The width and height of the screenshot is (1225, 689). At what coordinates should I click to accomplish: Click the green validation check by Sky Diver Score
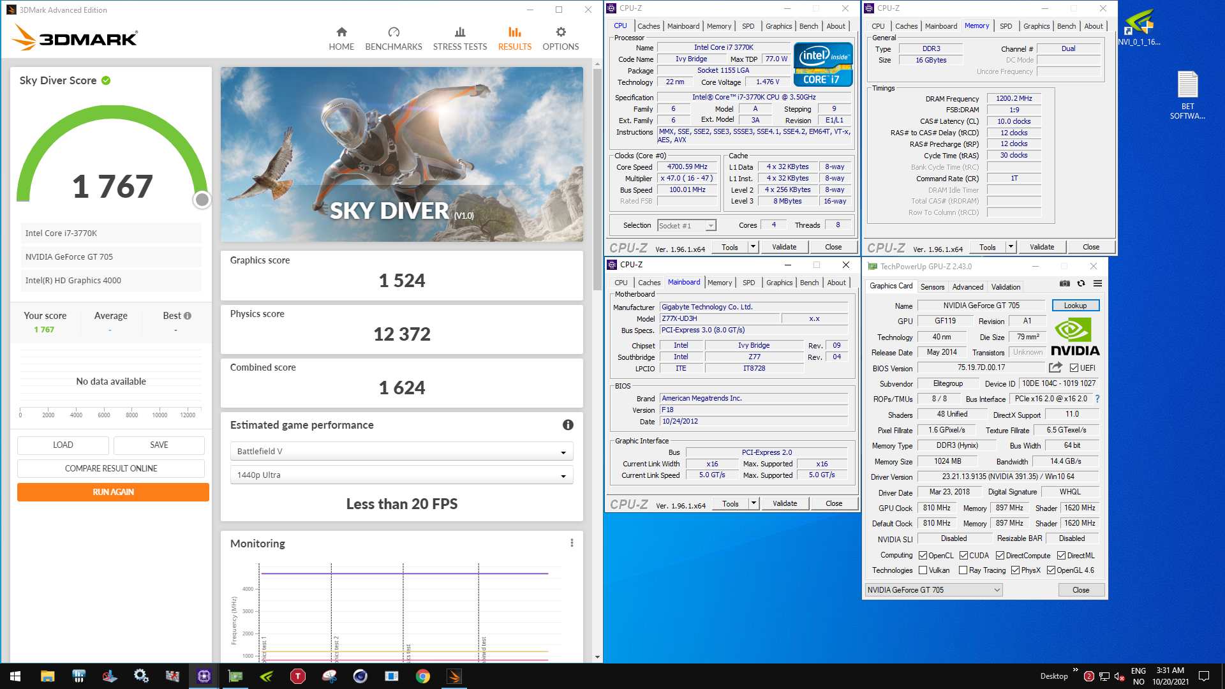pyautogui.click(x=106, y=80)
